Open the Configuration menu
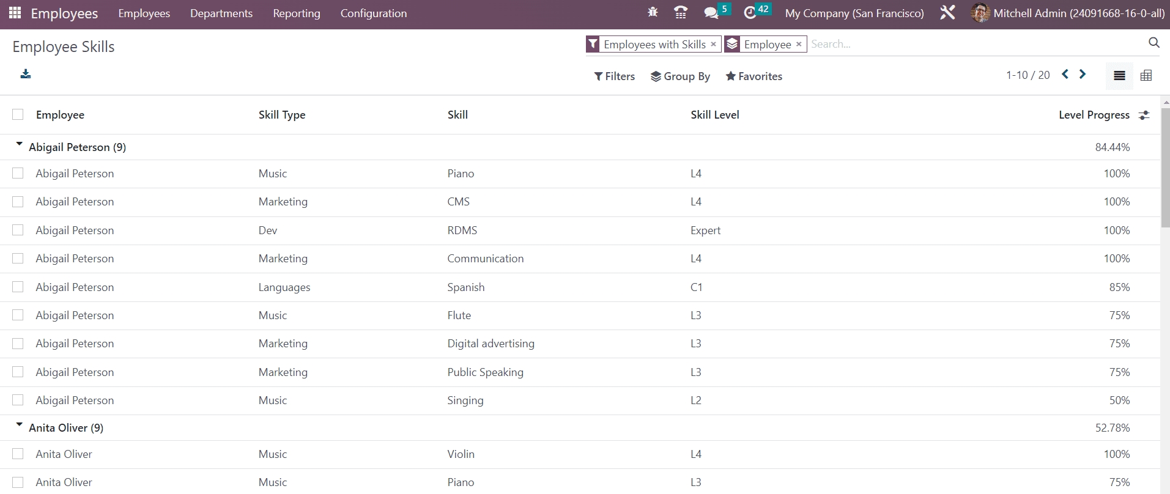This screenshot has width=1170, height=494. (x=373, y=13)
